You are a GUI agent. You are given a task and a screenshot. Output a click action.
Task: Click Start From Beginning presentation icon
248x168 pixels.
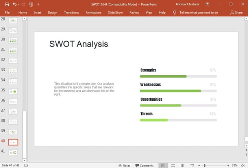pyautogui.click(x=31, y=4)
